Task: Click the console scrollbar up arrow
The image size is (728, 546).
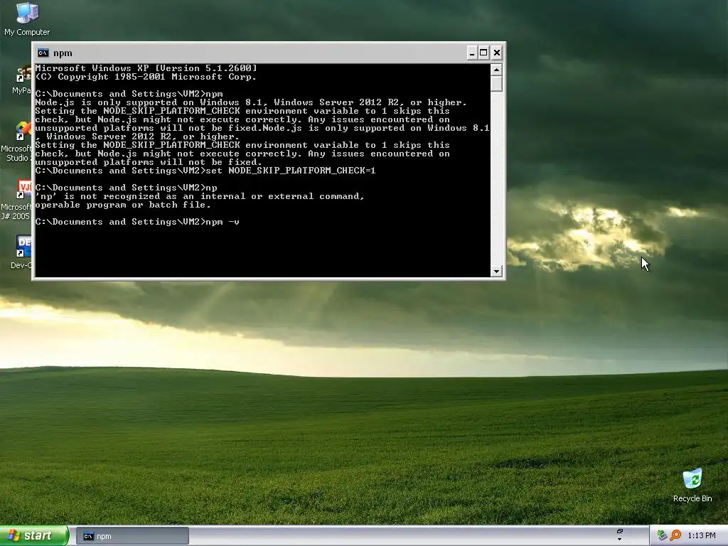Action: (496, 70)
